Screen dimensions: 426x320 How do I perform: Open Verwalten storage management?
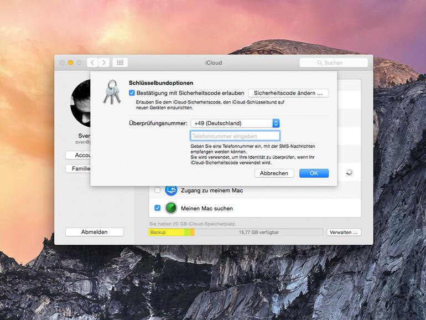point(344,233)
